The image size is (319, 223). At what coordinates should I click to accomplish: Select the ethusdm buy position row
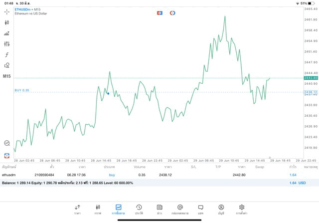150,175
